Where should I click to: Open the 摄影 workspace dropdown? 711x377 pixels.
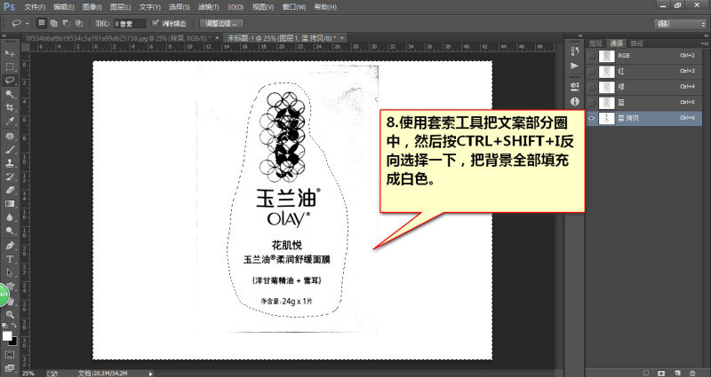pos(679,24)
